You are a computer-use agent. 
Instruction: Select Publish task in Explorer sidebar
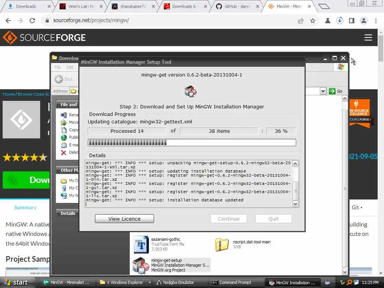coord(70,137)
